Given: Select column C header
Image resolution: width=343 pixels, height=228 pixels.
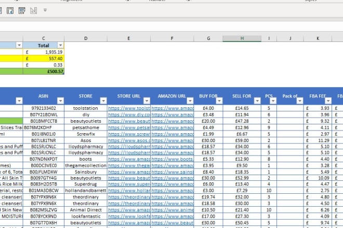Looking at the screenshot, I should pos(44,38).
